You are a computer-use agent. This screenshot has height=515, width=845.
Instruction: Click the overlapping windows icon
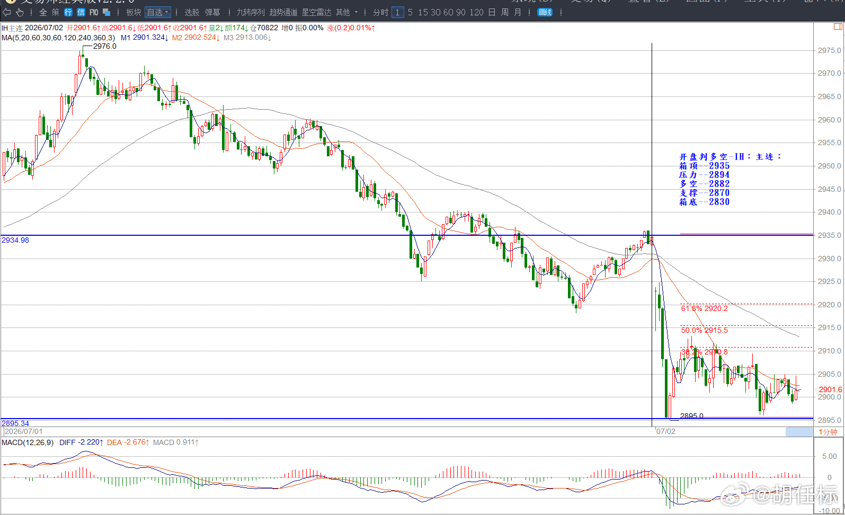pos(106,12)
